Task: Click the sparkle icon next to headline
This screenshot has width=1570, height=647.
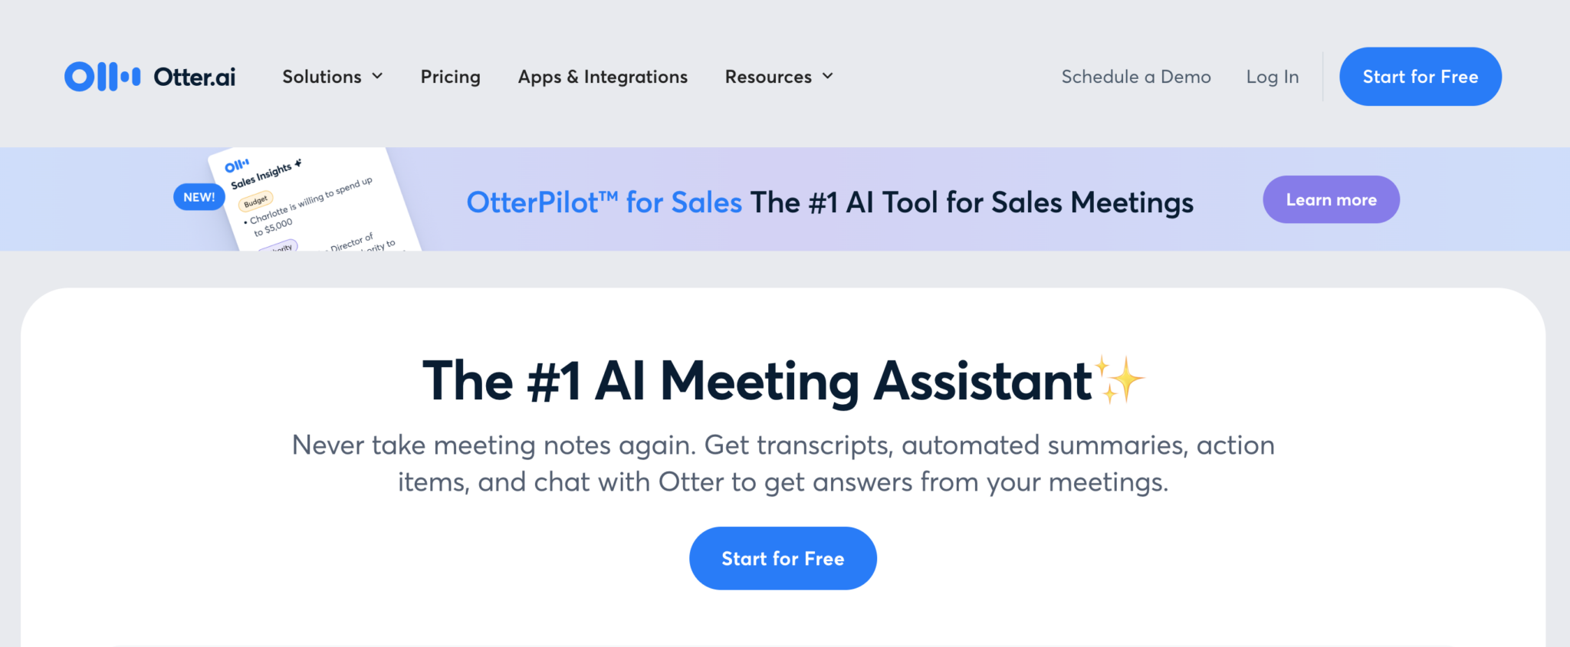Action: 1119,378
